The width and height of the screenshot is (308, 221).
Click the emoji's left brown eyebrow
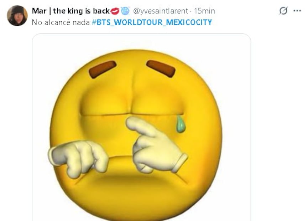103,69
